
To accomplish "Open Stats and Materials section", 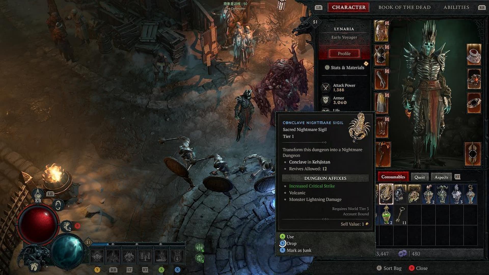I will pyautogui.click(x=345, y=67).
